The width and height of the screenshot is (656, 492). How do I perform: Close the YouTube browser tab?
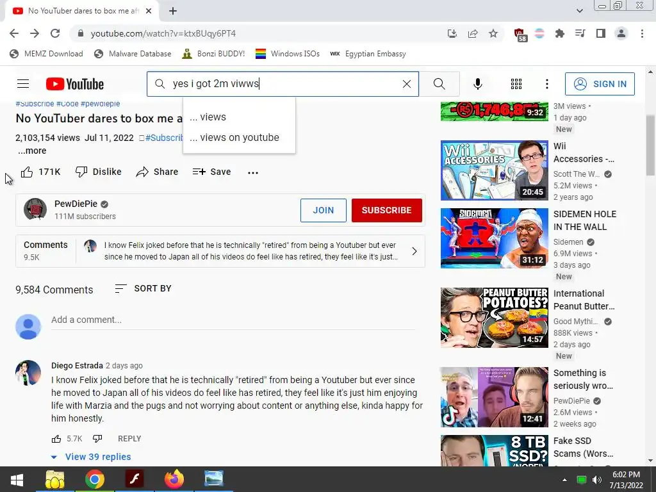pos(149,11)
